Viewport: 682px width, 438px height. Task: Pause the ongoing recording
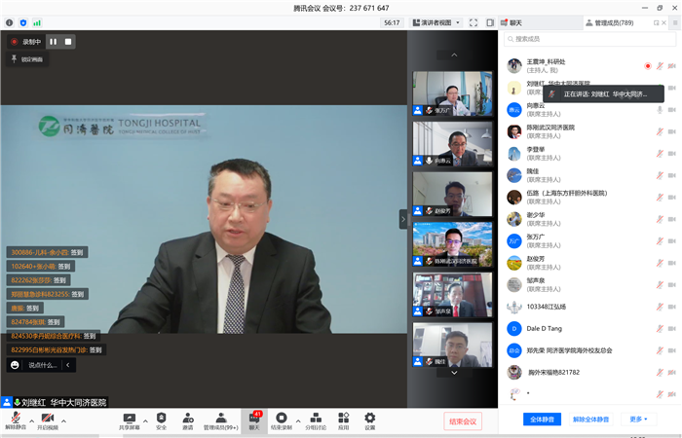click(54, 42)
